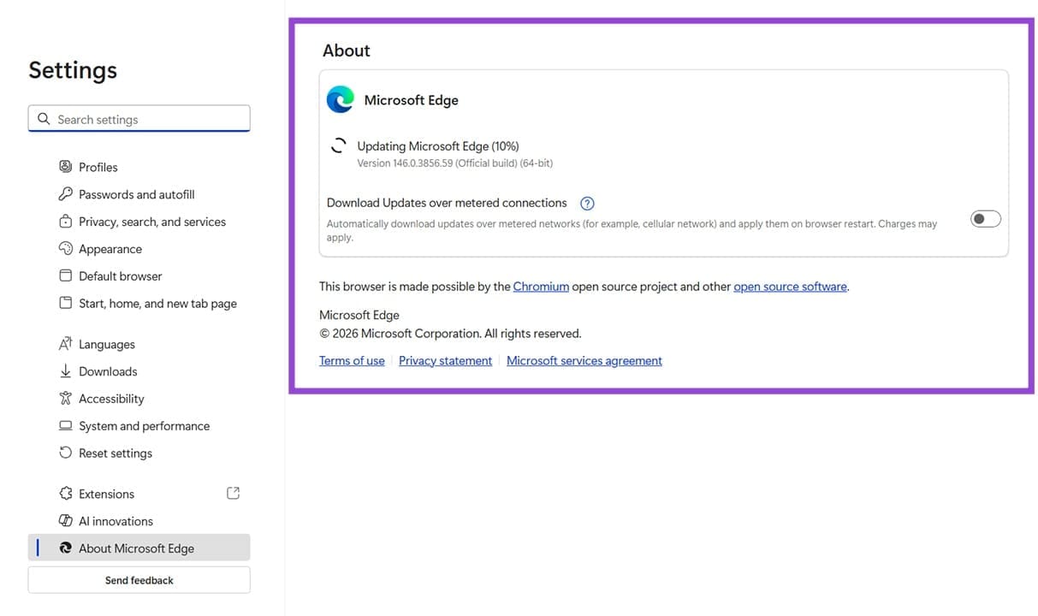Screen dimensions: 1038x616
Task: Open System and performance settings
Action: click(x=144, y=426)
